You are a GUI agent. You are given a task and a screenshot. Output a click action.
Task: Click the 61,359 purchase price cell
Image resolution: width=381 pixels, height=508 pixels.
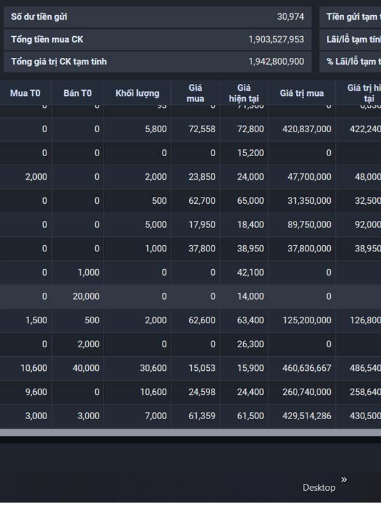pyautogui.click(x=202, y=416)
